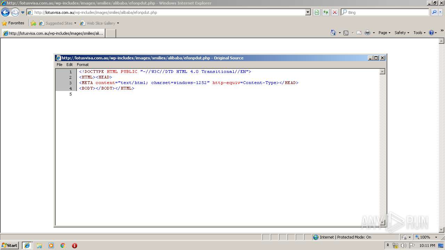Image resolution: width=445 pixels, height=250 pixels.
Task: Click Add to Favorites Bar icon
Action: pyautogui.click(x=33, y=23)
